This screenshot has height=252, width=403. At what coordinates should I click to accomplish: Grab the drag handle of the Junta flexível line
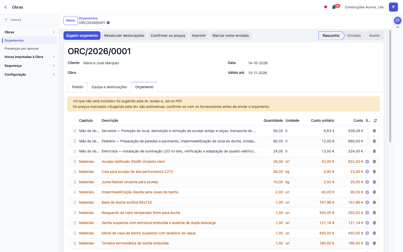point(75,182)
